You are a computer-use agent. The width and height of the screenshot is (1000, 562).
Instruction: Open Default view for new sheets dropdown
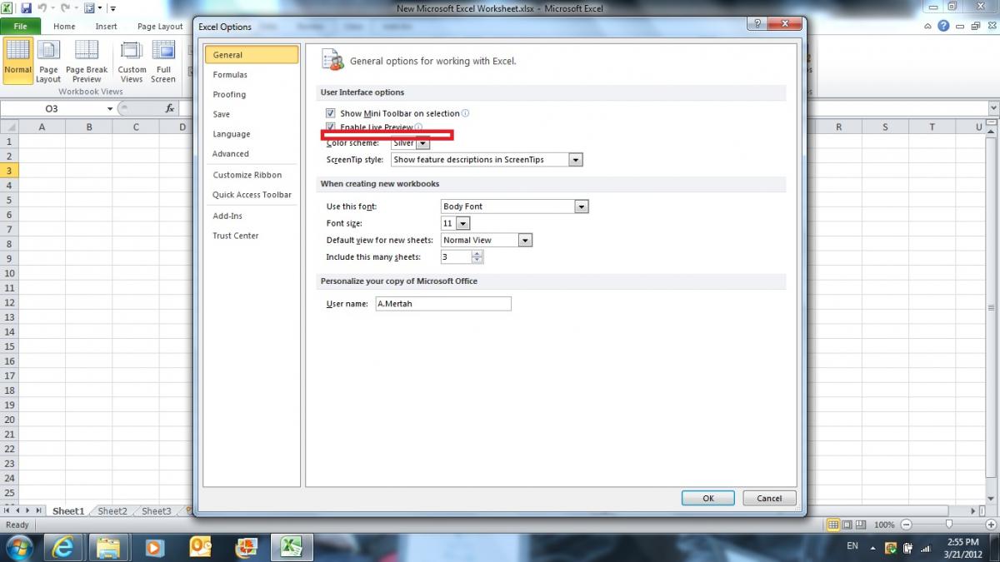pyautogui.click(x=525, y=240)
